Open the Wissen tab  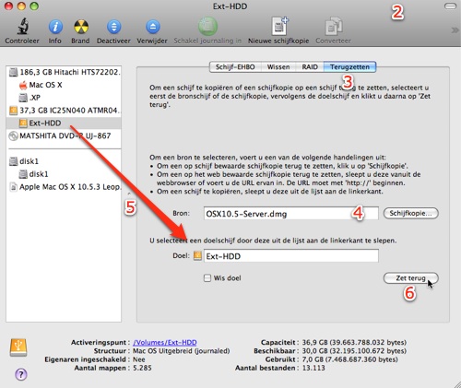278,67
